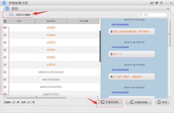Uncheck the first 未知号码 row checkbox

click(x=5, y=28)
